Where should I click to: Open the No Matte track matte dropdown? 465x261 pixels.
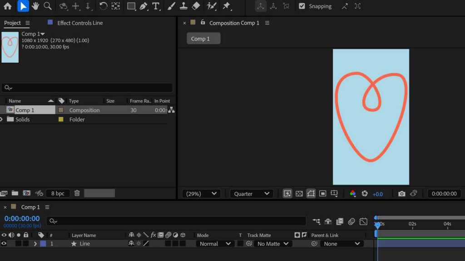pyautogui.click(x=273, y=244)
